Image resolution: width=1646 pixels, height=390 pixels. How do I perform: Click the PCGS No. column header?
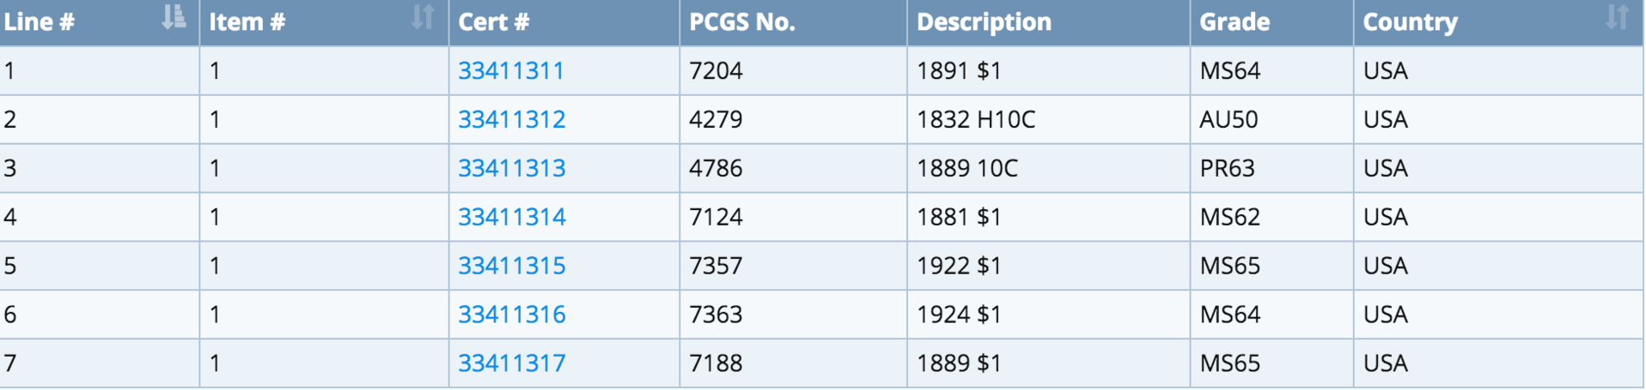click(742, 22)
